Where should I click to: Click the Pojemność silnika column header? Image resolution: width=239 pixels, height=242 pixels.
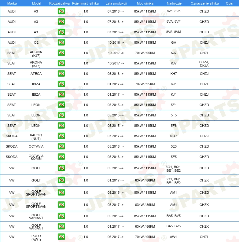click(85, 3)
